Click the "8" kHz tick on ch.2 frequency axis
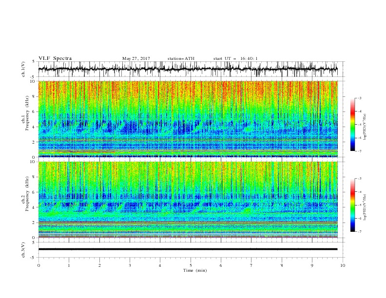 (34, 177)
